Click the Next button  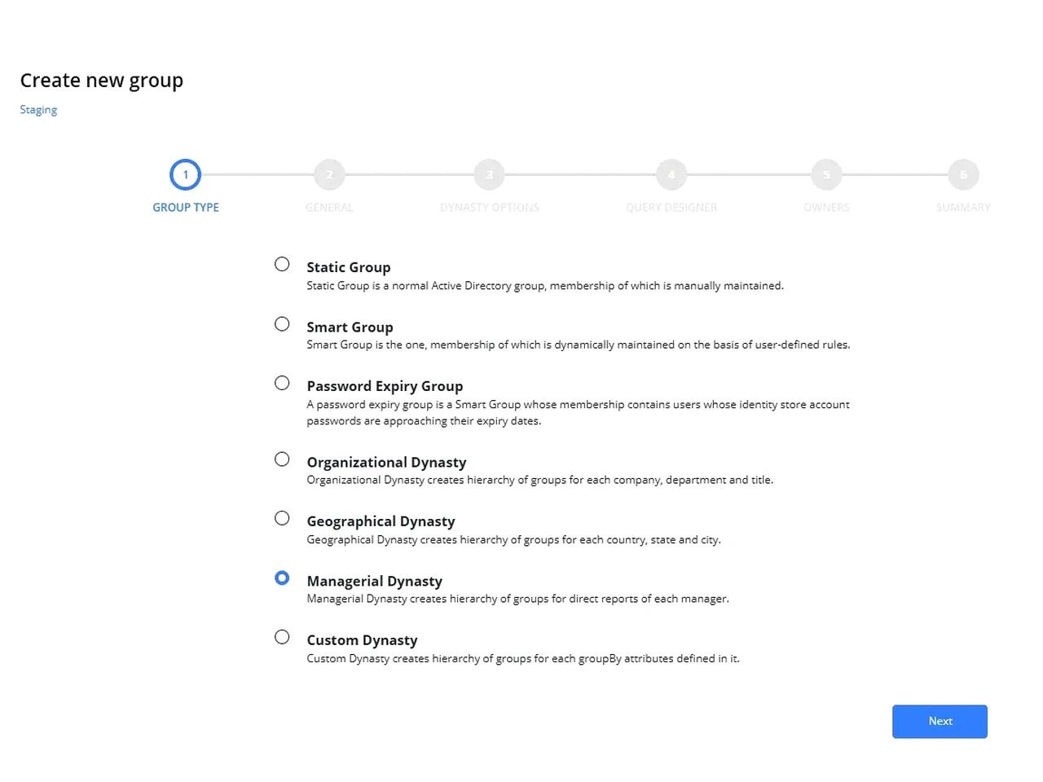pos(940,721)
